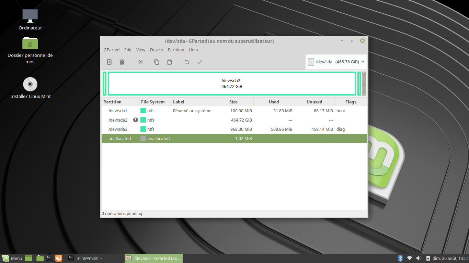Click the Installer Linux Mint desktop icon

point(30,88)
